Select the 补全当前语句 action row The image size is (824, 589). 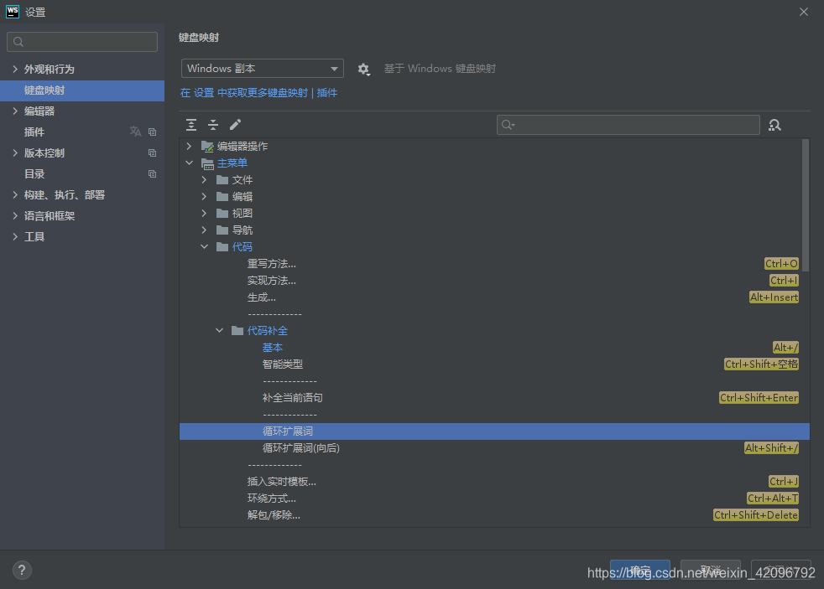pyautogui.click(x=494, y=398)
